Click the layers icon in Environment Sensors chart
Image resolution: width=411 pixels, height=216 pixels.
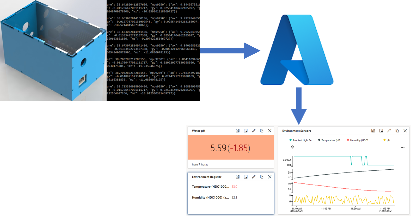(292, 147)
